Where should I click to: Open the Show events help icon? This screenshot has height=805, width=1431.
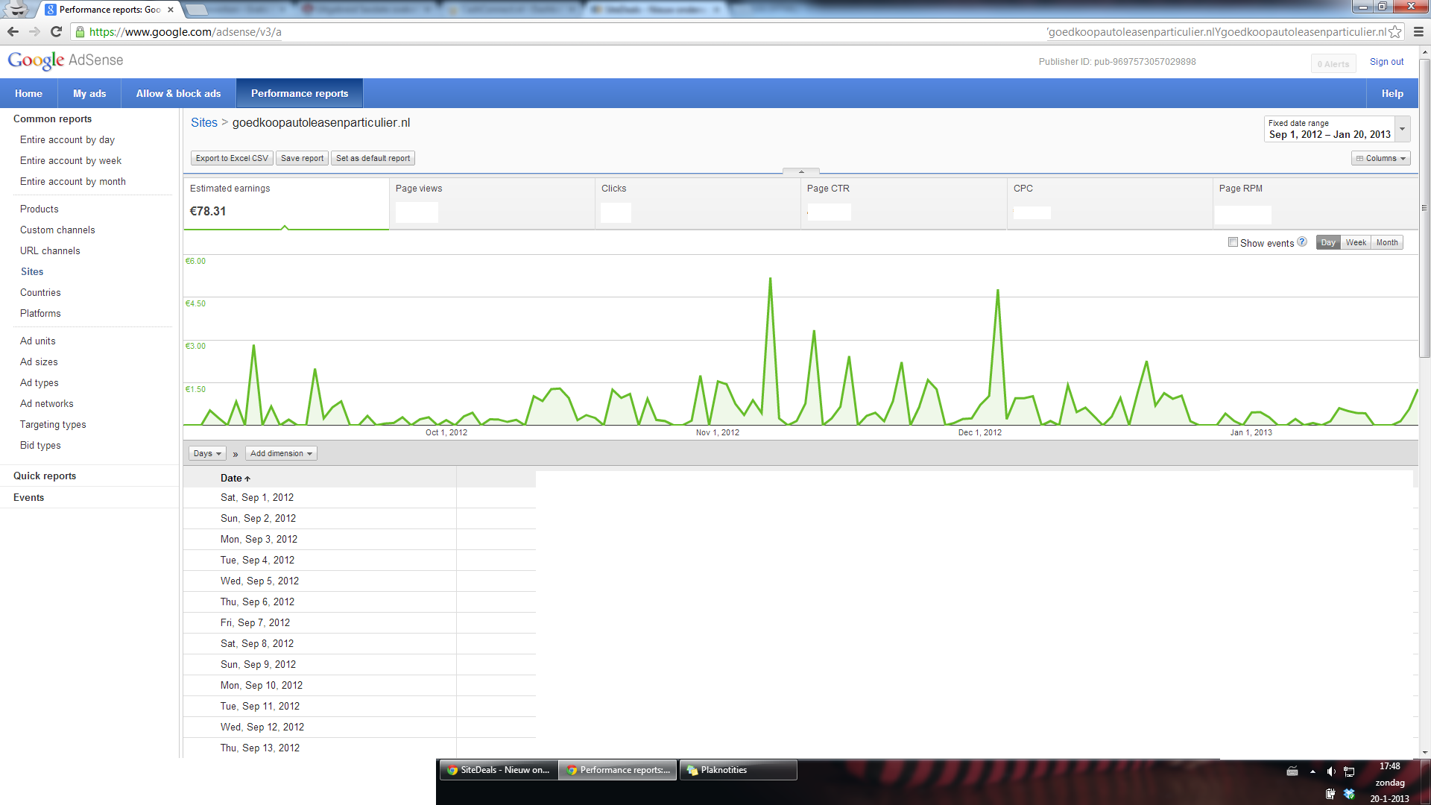[x=1302, y=242]
